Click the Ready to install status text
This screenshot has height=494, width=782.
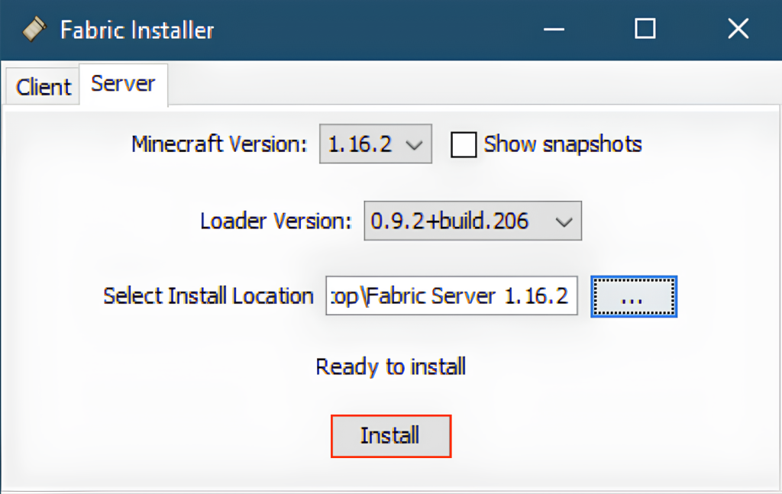[391, 366]
